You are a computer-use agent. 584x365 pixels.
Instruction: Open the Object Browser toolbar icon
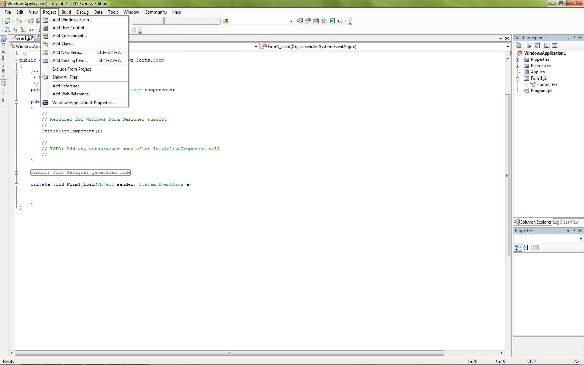(x=316, y=21)
